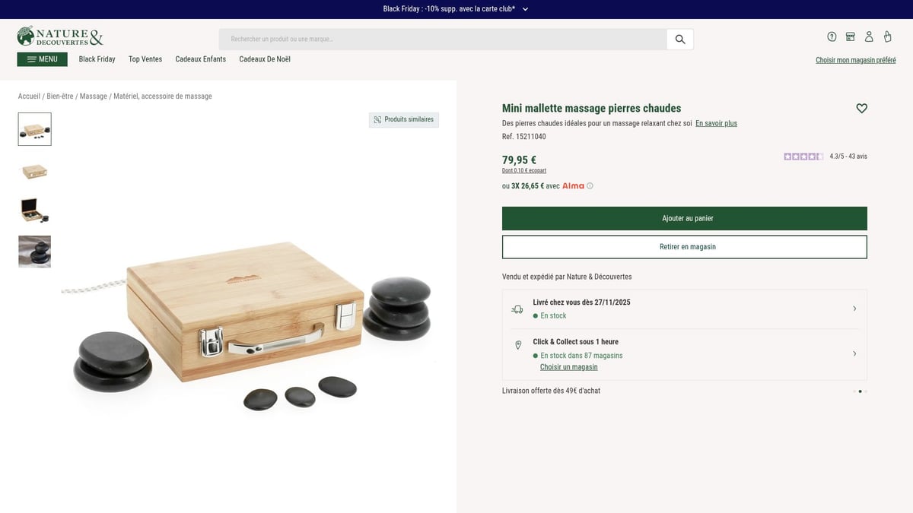Viewport: 913px width, 513px height.
Task: Select the fourth star in the rating
Action: [811, 156]
